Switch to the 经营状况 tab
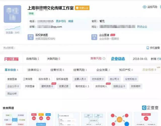This screenshot has width=161, height=126. tap(57, 70)
